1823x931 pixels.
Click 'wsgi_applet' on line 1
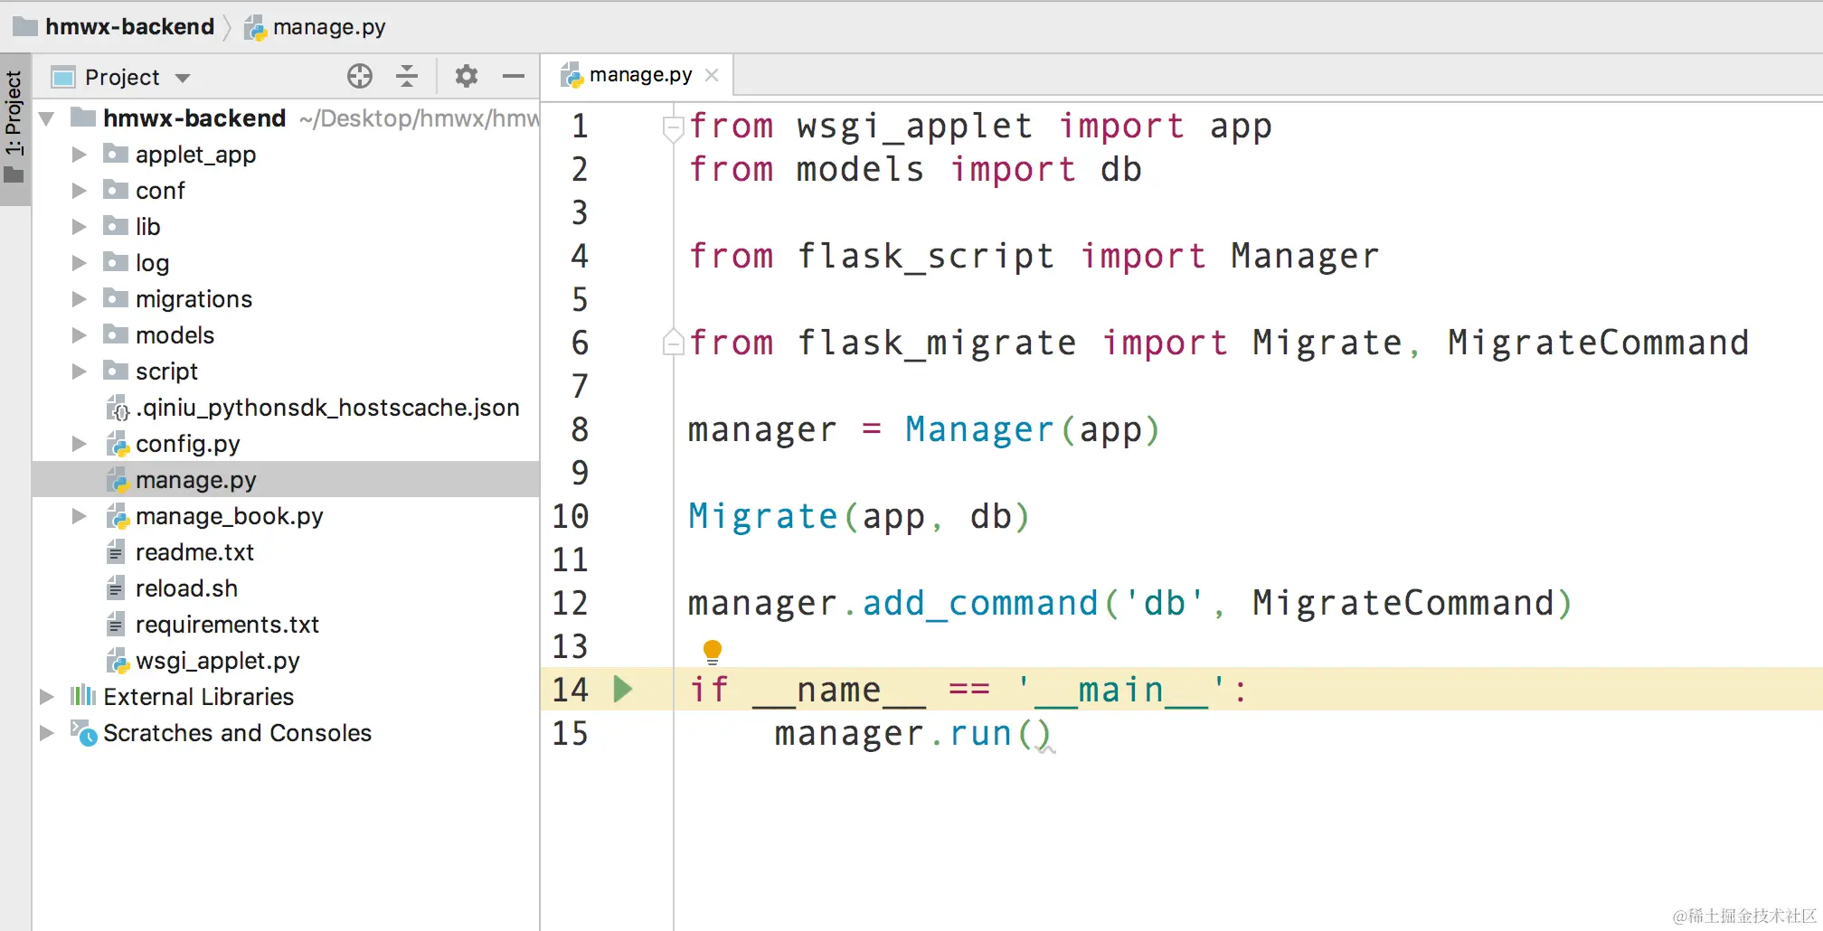915,127
